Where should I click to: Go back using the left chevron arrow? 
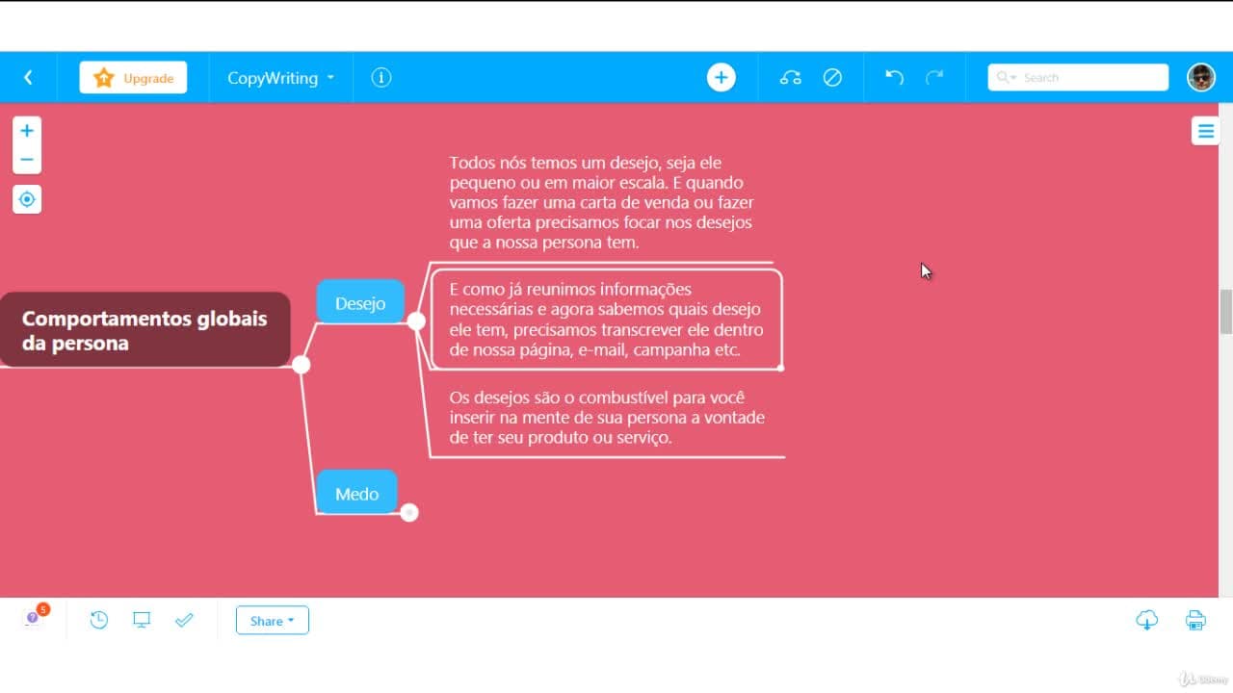pyautogui.click(x=28, y=78)
